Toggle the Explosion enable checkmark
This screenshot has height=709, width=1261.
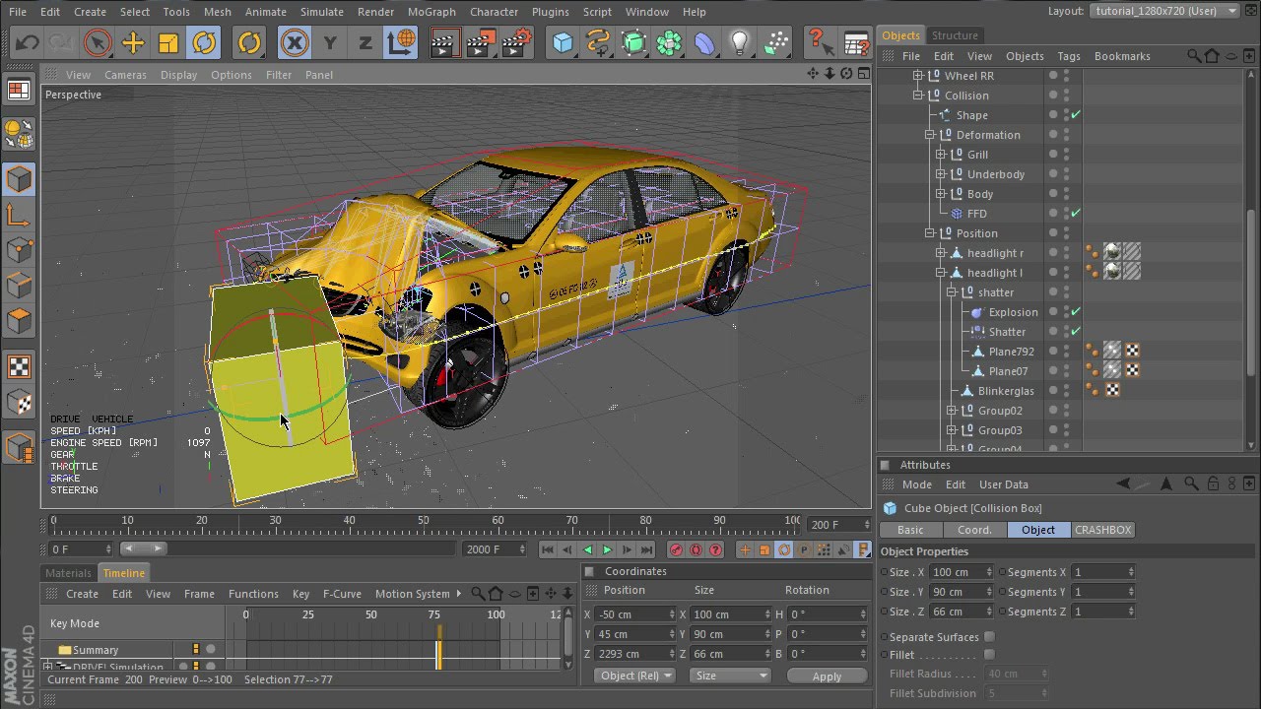[1076, 312]
